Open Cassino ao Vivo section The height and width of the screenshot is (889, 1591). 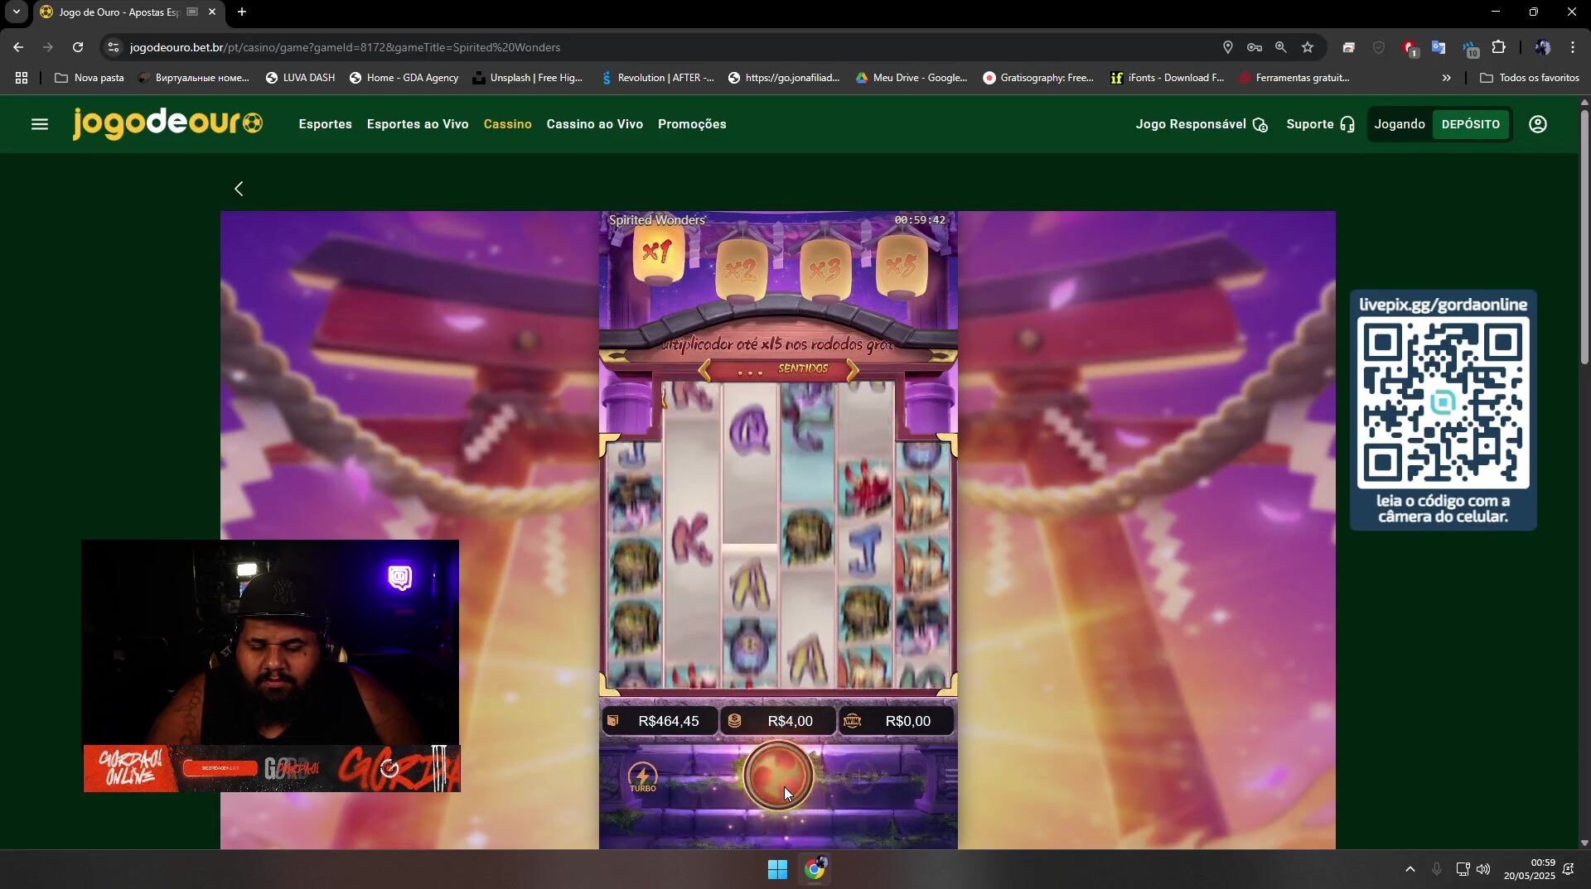595,124
